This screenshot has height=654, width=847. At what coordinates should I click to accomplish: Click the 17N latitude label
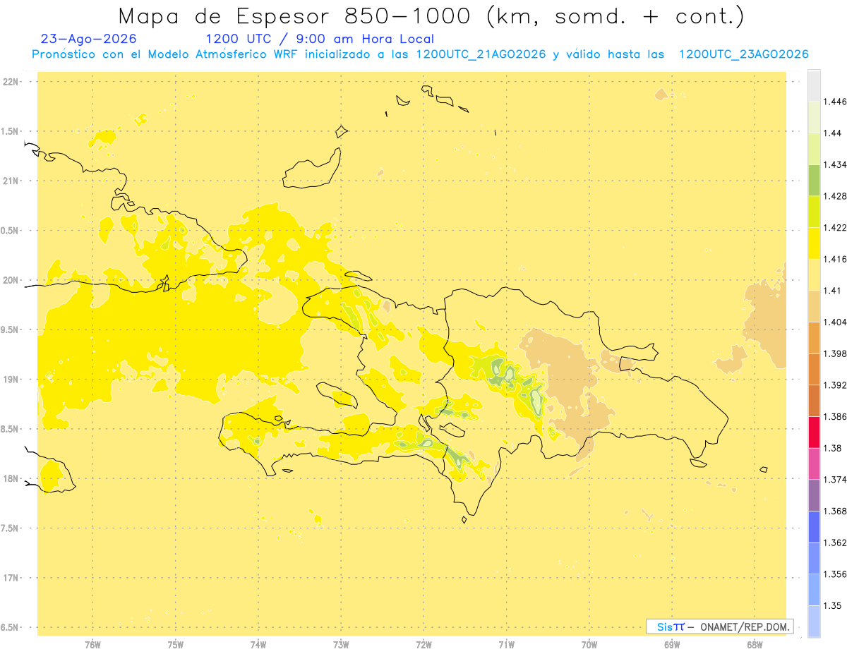(x=11, y=578)
